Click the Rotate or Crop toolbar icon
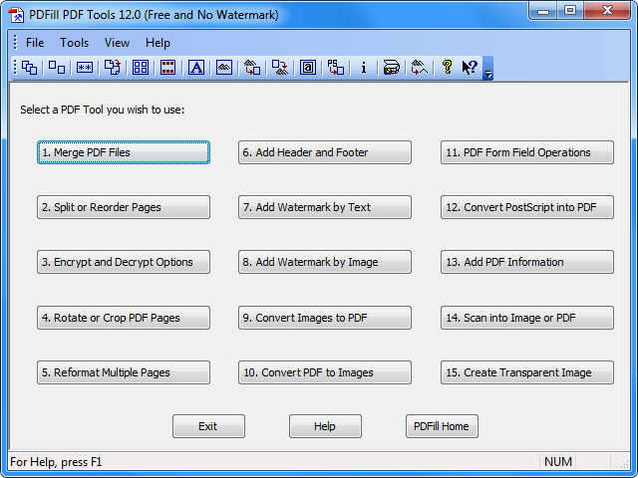This screenshot has width=638, height=478. (113, 68)
